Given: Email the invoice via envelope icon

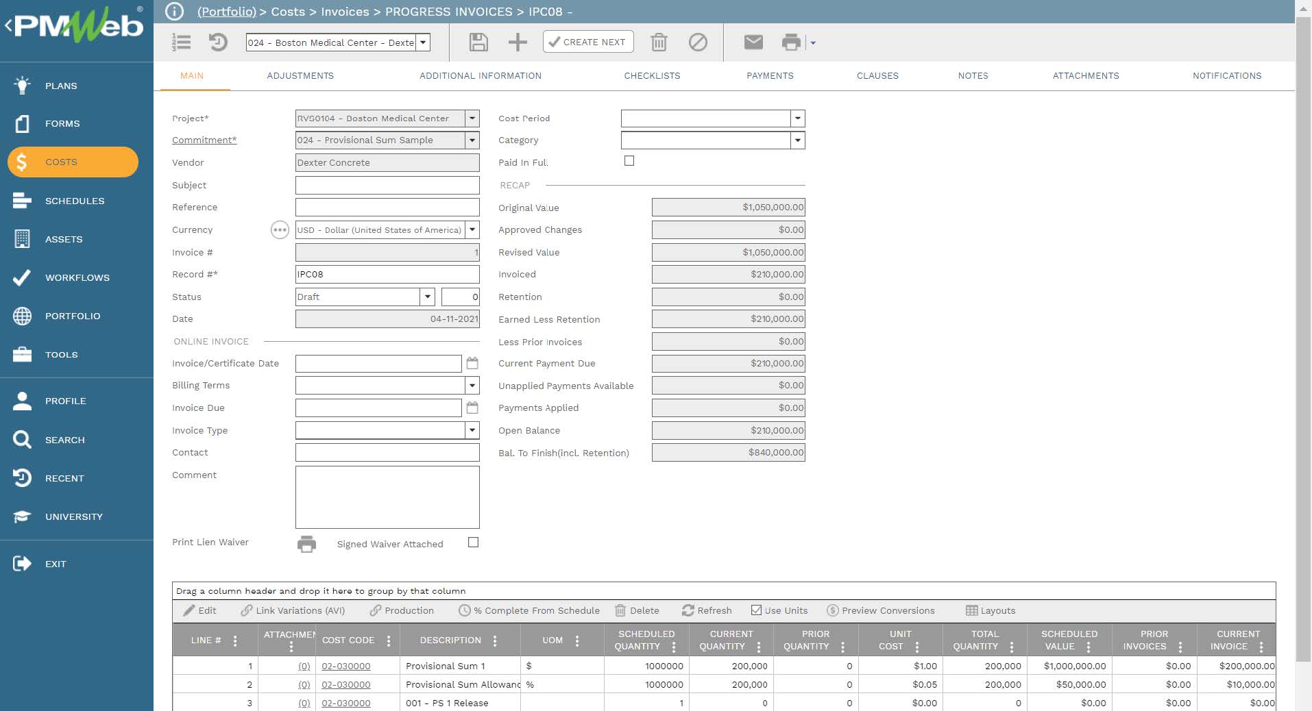Looking at the screenshot, I should (753, 42).
